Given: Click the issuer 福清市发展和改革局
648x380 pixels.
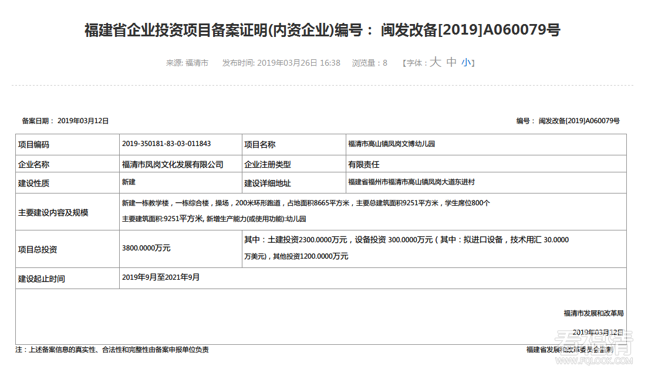Looking at the screenshot, I should [593, 313].
